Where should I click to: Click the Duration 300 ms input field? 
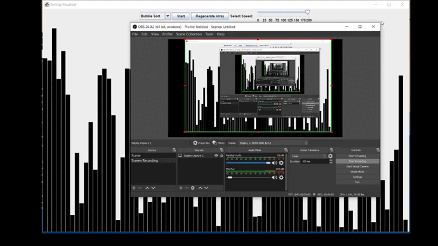(315, 162)
